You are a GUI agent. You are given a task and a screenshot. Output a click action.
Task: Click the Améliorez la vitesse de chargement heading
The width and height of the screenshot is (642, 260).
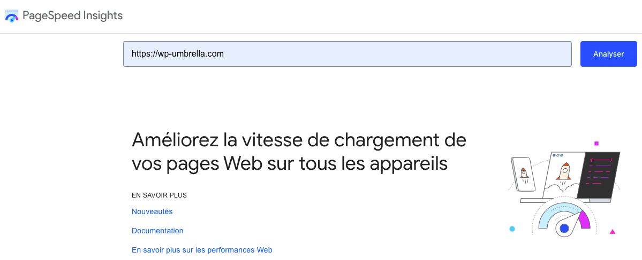point(299,152)
